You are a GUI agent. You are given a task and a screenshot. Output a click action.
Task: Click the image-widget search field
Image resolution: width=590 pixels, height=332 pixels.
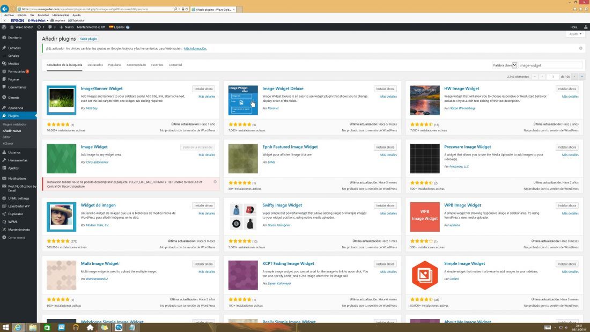pos(550,65)
